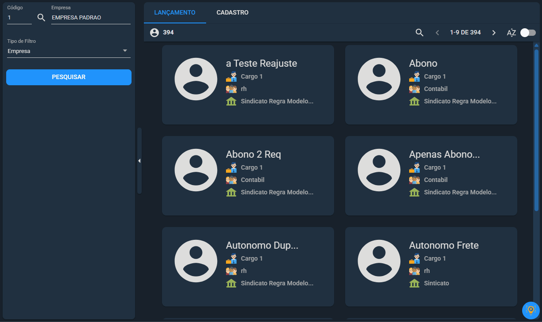Click the magnifier icon in the list toolbar
The image size is (542, 322).
[419, 33]
